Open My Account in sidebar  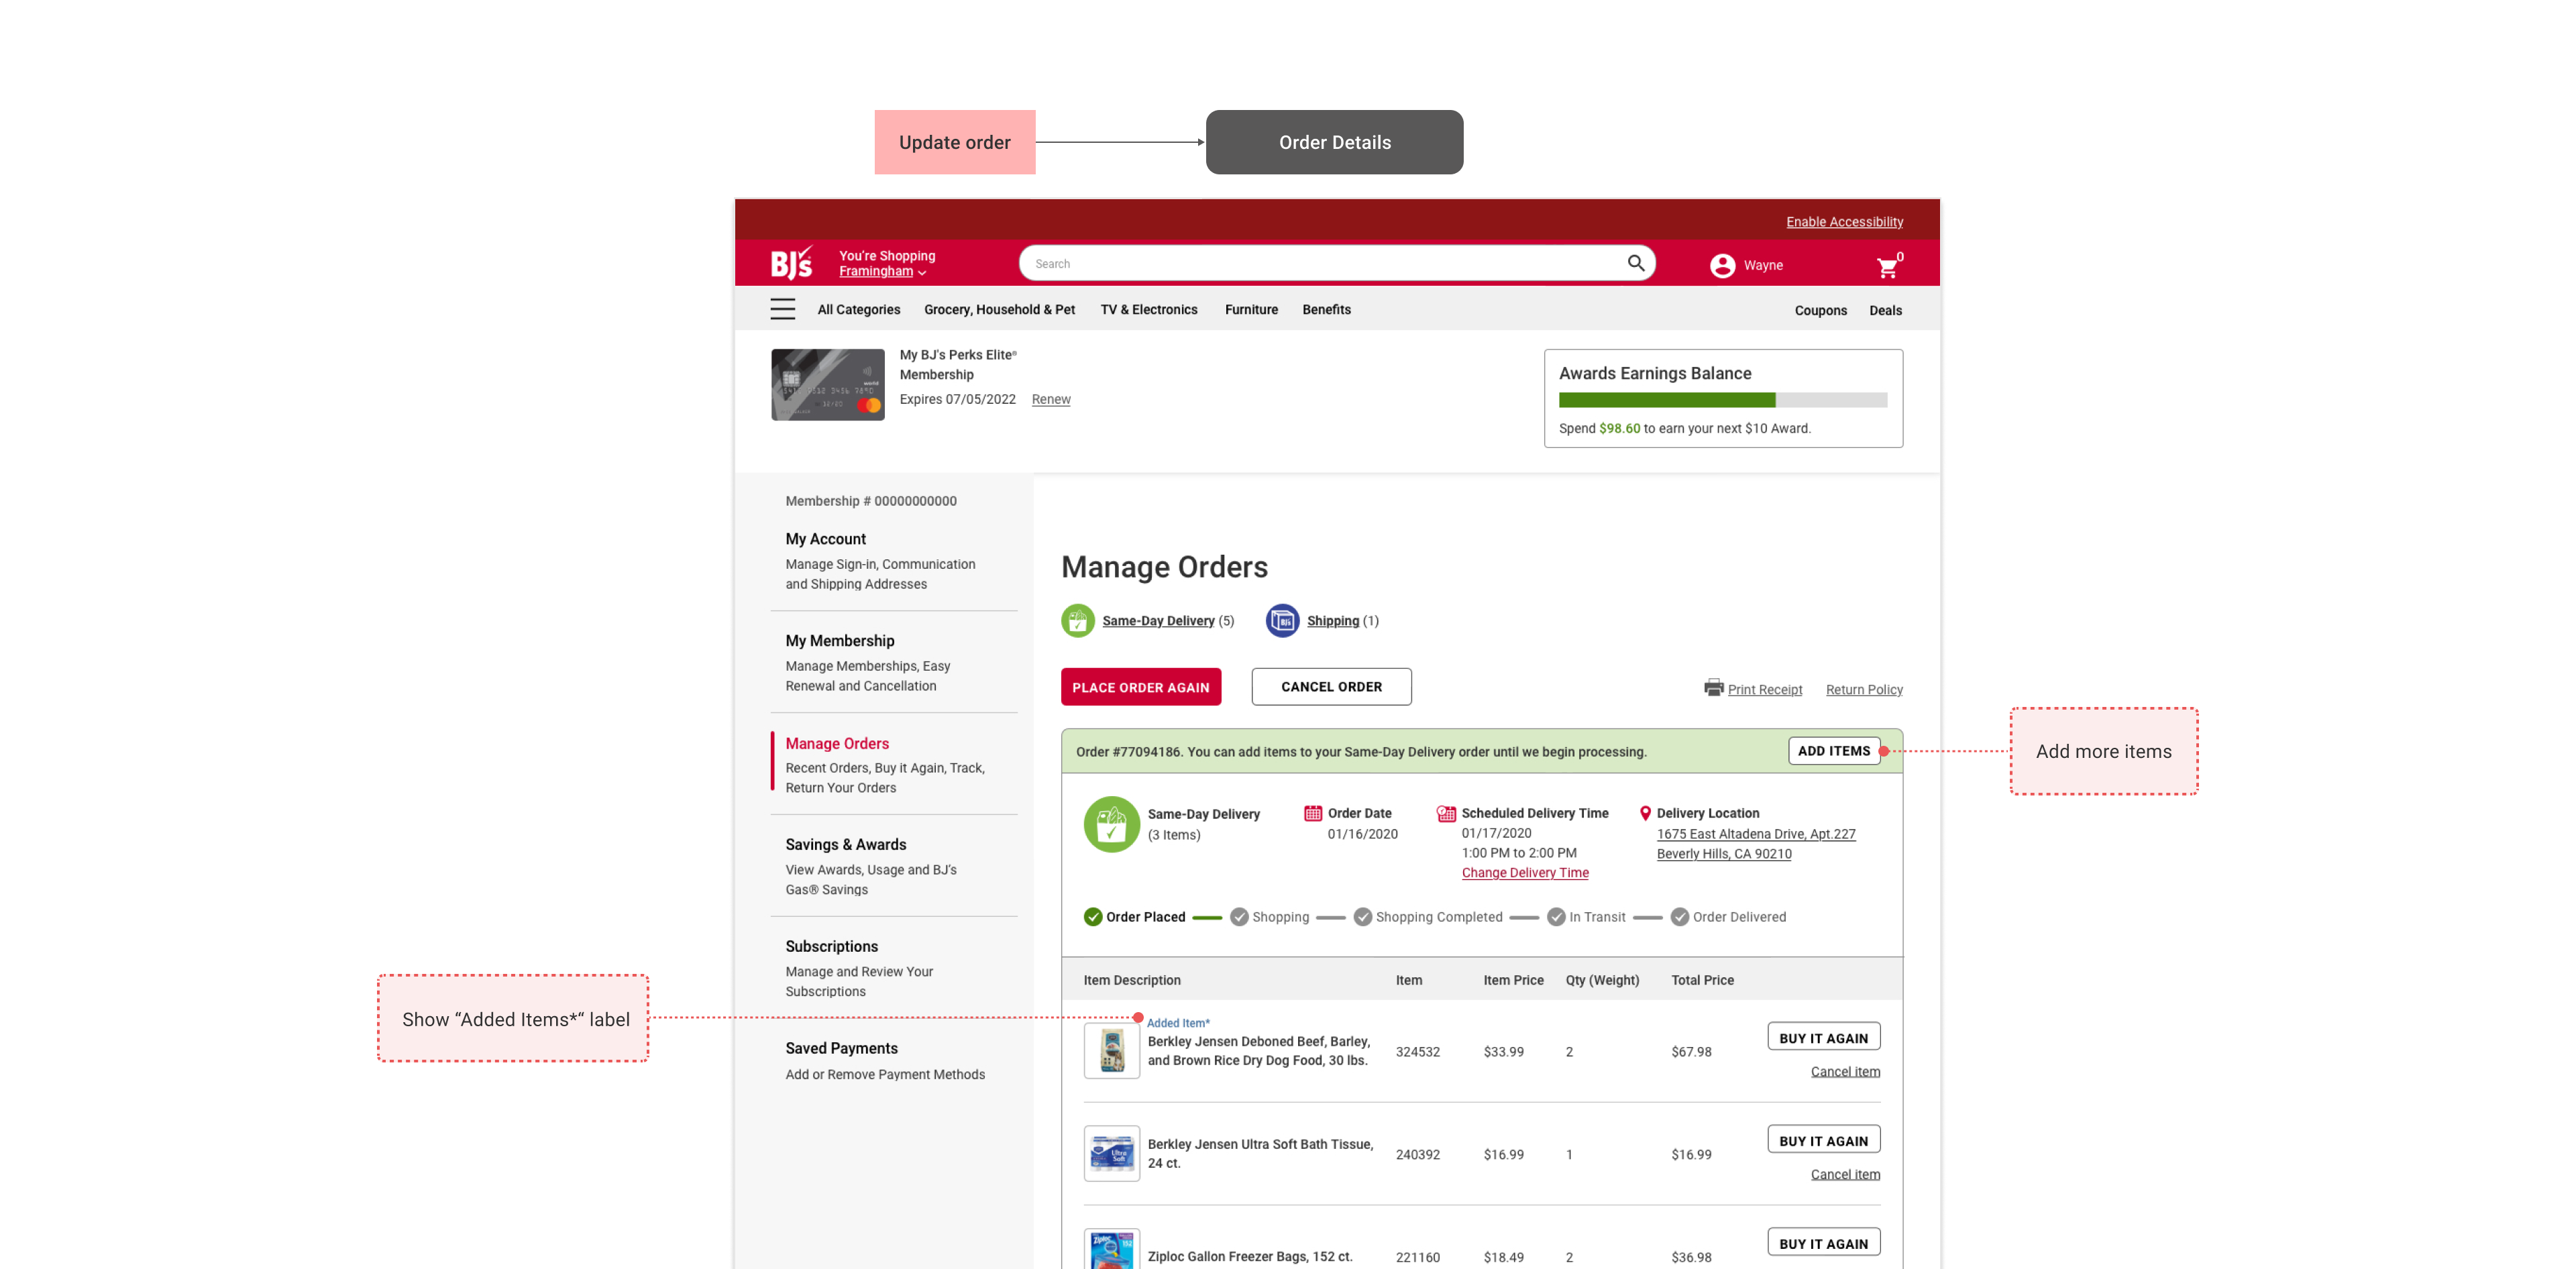point(826,539)
